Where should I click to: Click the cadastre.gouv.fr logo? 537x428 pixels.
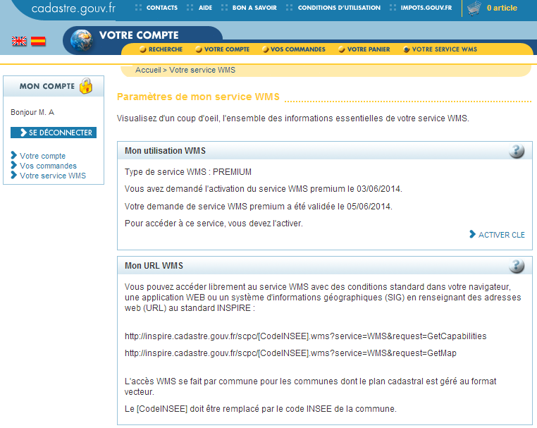[x=73, y=8]
